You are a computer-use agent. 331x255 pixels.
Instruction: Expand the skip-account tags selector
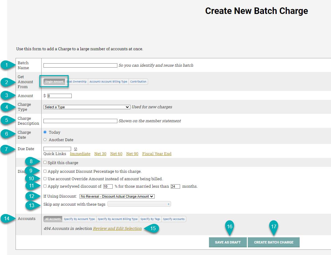139,204
